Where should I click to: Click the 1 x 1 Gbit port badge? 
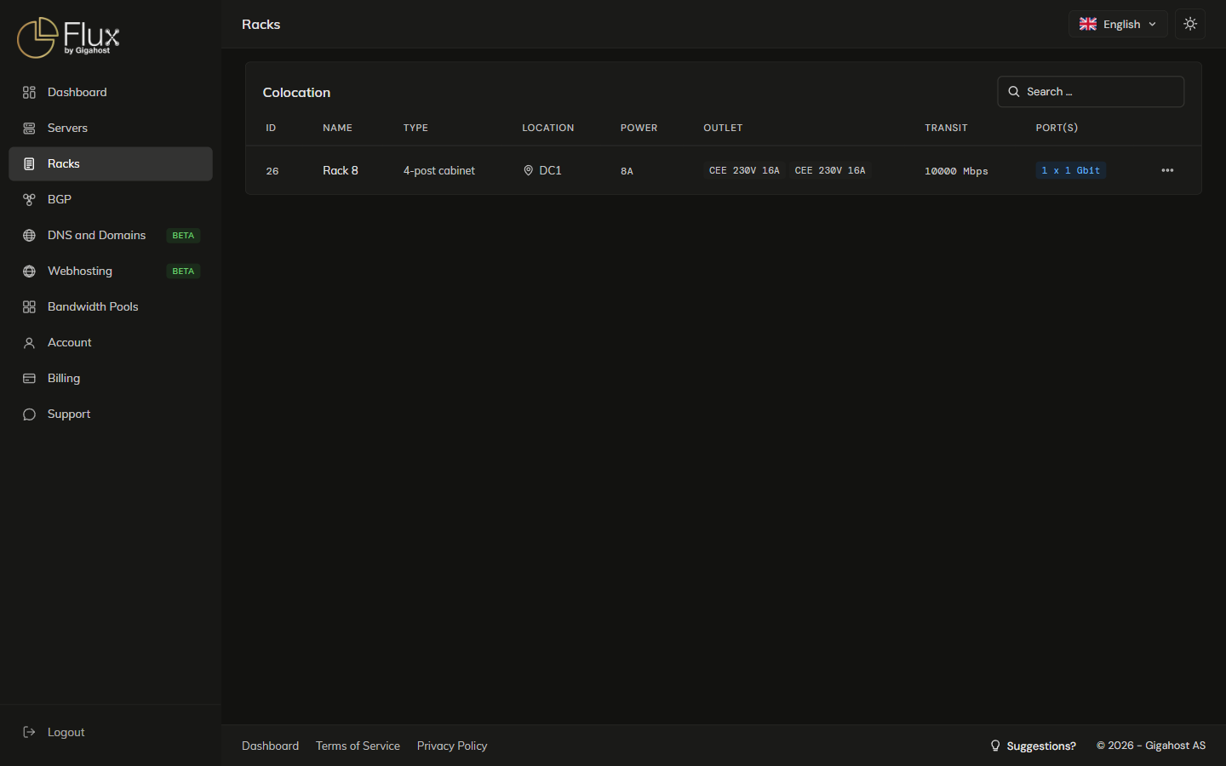[x=1070, y=170]
